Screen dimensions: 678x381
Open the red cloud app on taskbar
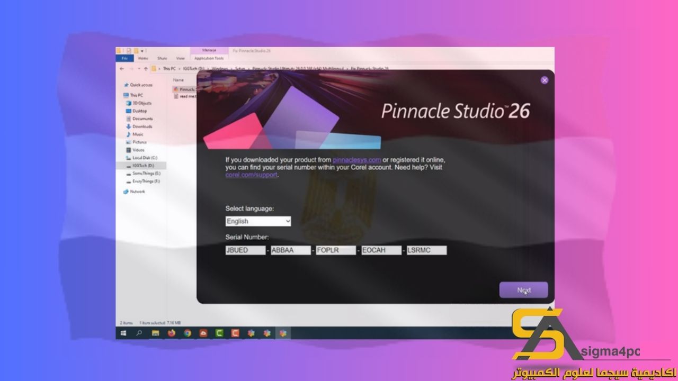203,333
